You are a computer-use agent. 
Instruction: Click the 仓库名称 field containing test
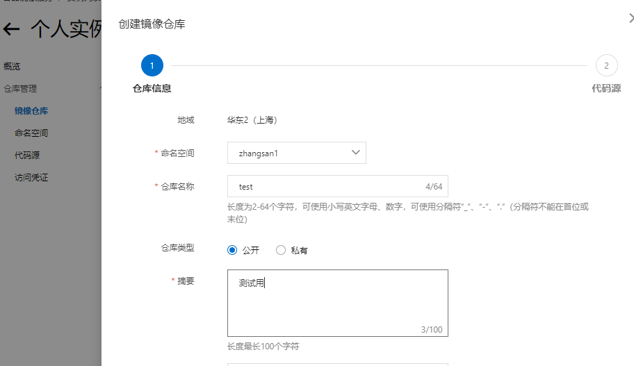click(x=338, y=186)
